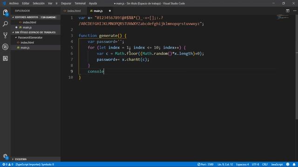Viewport: 298px width, 167px height.
Task: Select the main.js editor tab
Action: pyautogui.click(x=98, y=11)
